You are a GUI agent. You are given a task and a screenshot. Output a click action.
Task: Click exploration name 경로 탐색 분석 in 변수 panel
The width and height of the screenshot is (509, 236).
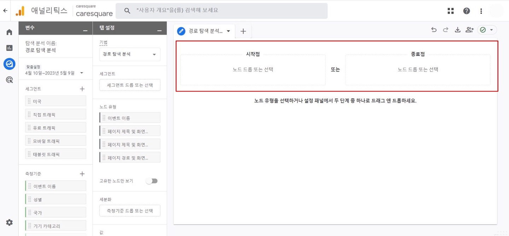(x=41, y=50)
